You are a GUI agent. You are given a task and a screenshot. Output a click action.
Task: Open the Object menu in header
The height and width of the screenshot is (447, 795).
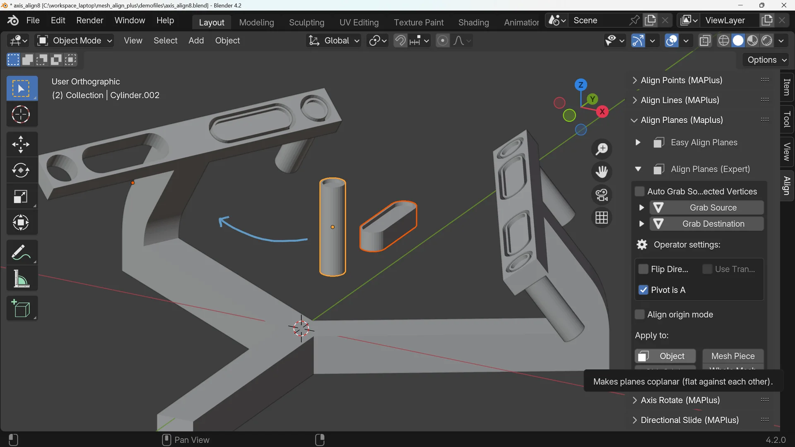pyautogui.click(x=227, y=41)
